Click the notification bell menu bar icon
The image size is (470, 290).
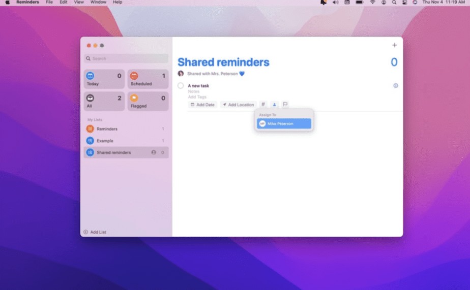coord(324,3)
